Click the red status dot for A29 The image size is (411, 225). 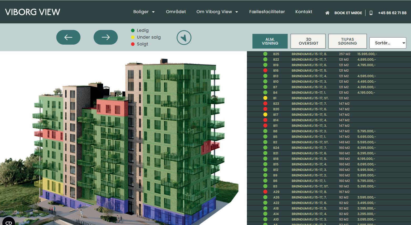point(265,192)
